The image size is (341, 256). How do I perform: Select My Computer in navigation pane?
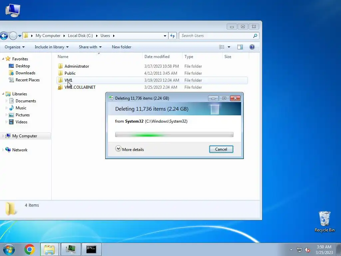coord(25,136)
